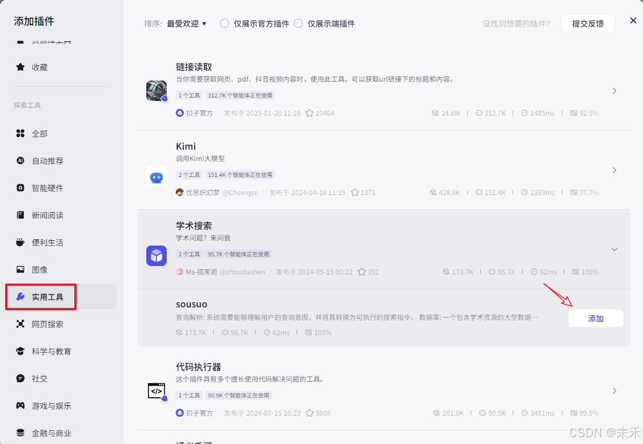Click the 2169ms latency value
Image resolution: width=643 pixels, height=444 pixels.
542,193
